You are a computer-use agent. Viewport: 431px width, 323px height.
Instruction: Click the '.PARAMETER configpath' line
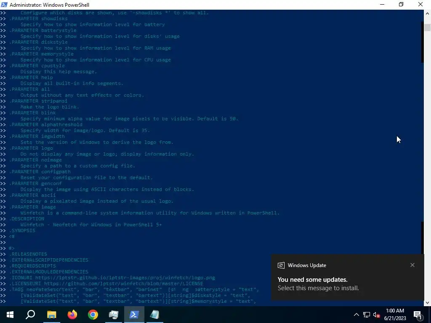(40, 172)
